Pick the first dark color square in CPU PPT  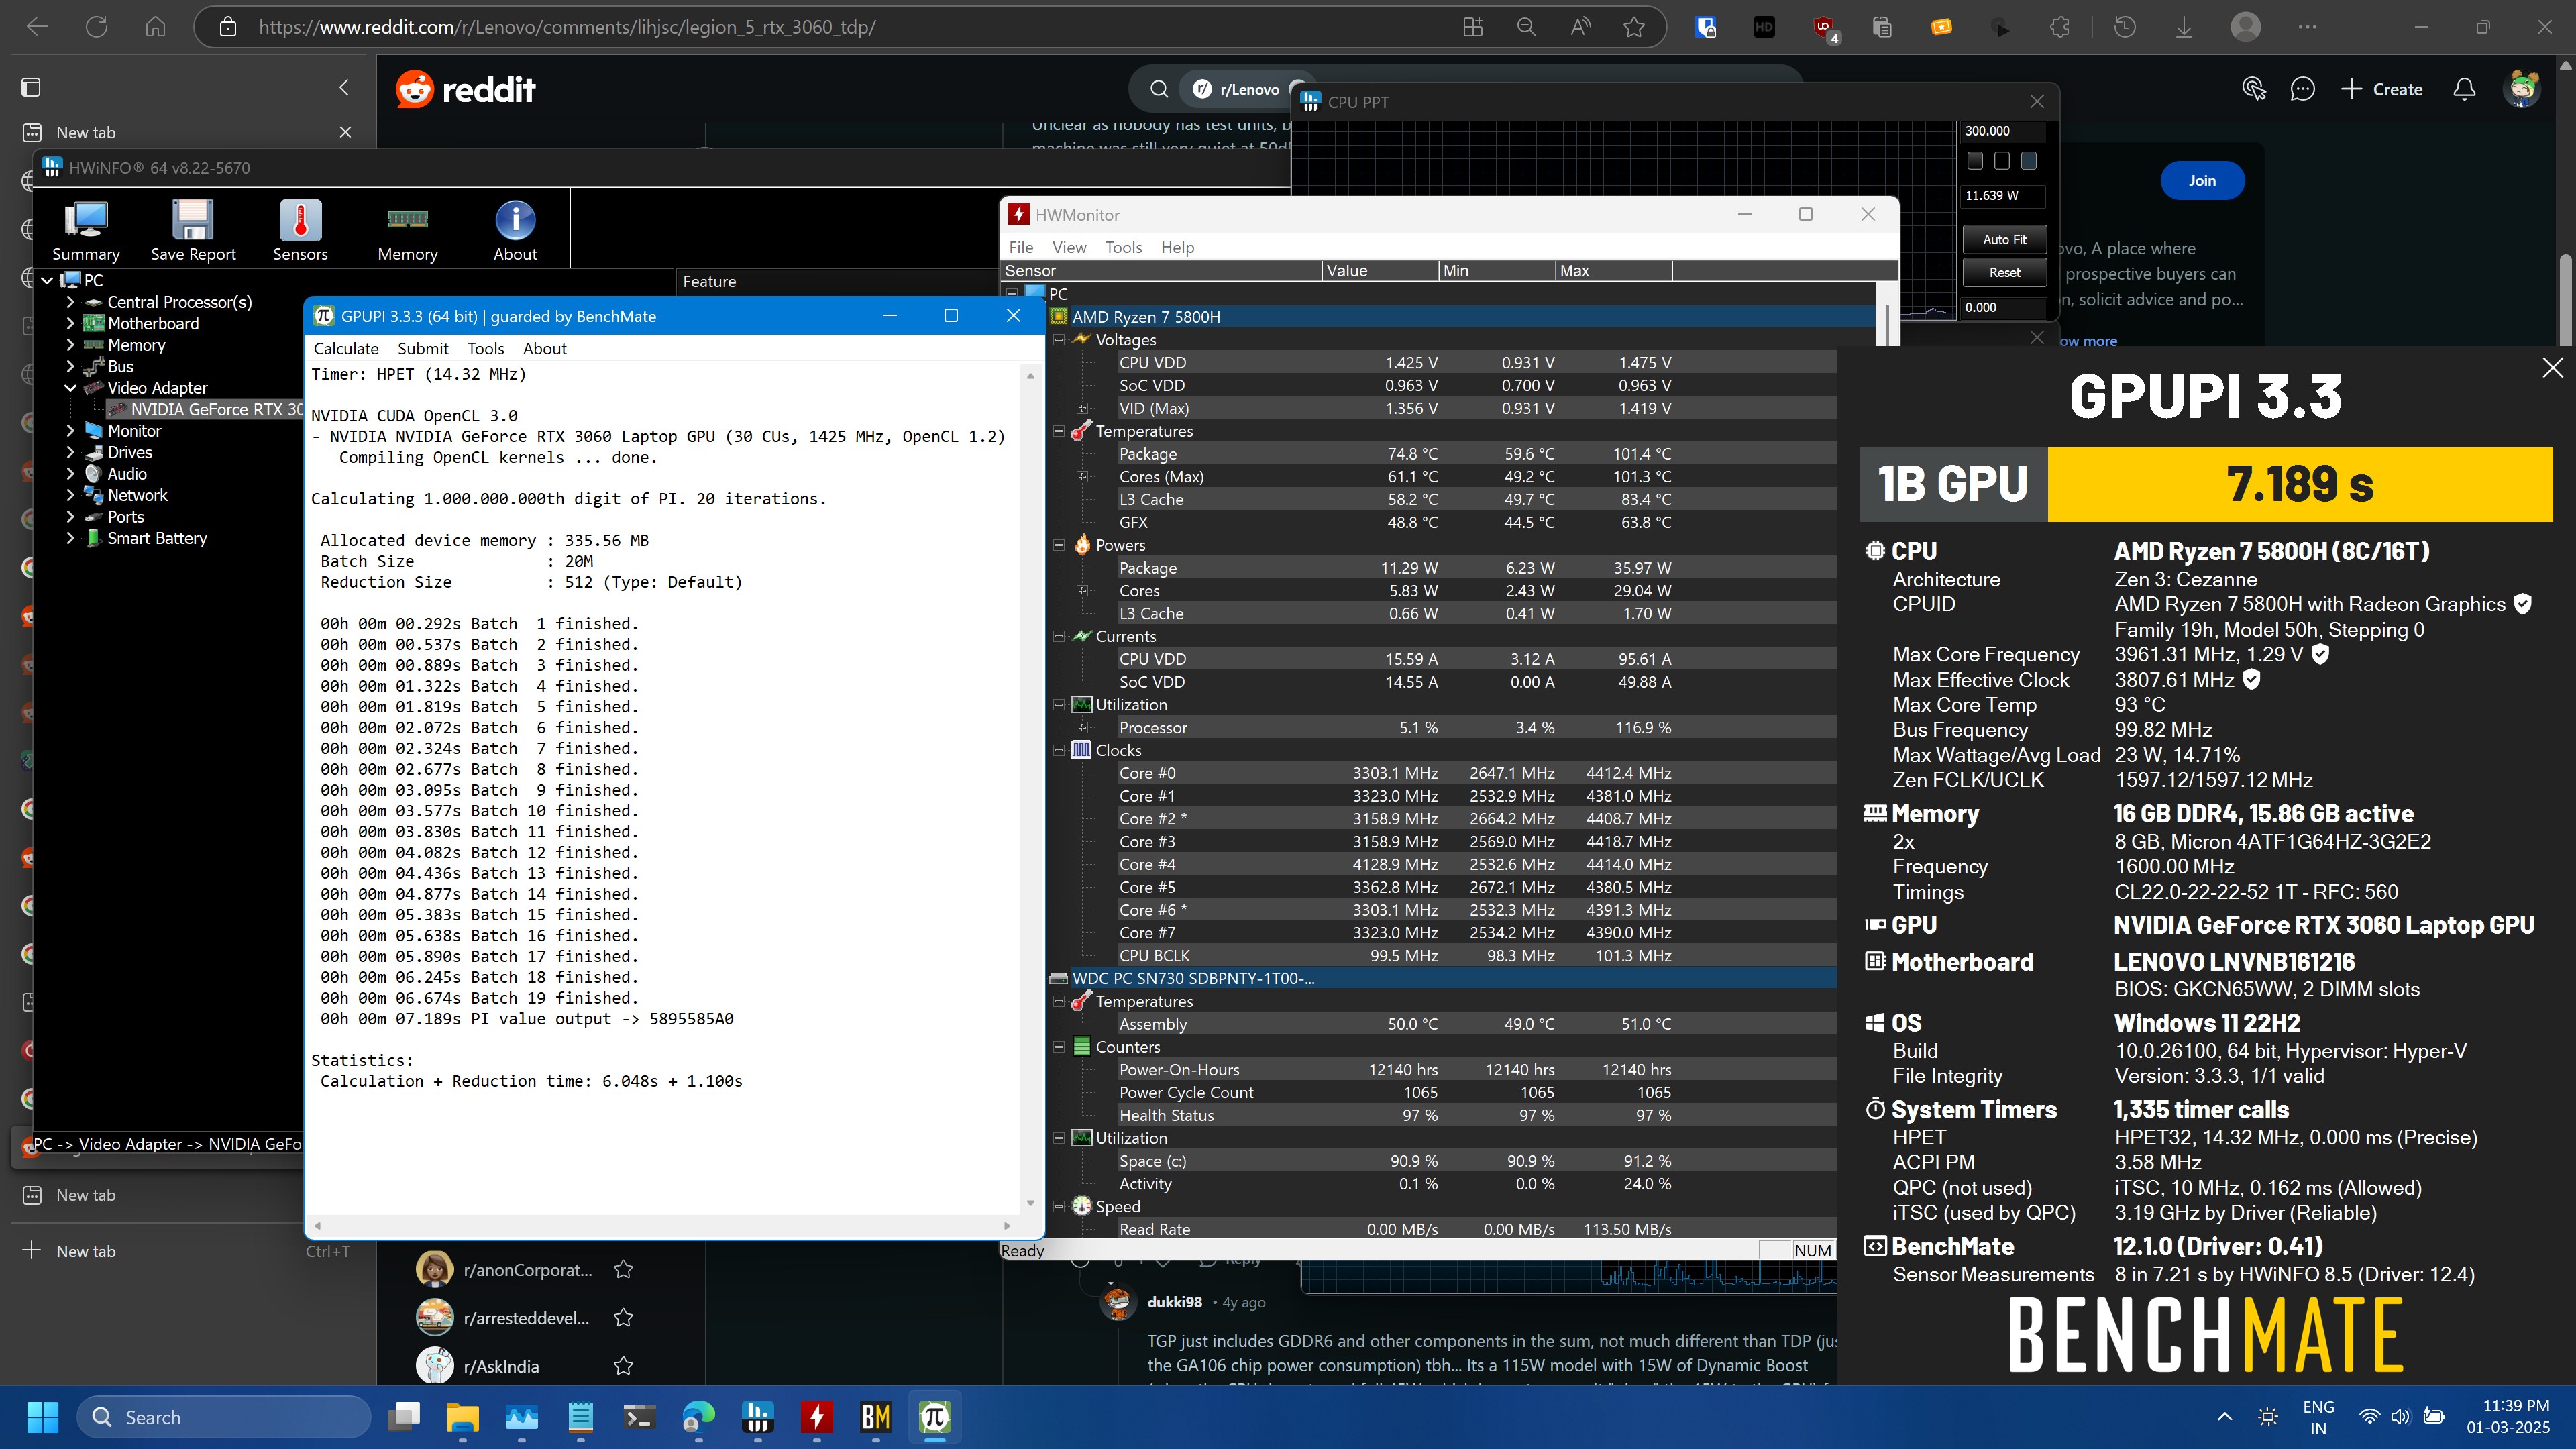pyautogui.click(x=1975, y=160)
